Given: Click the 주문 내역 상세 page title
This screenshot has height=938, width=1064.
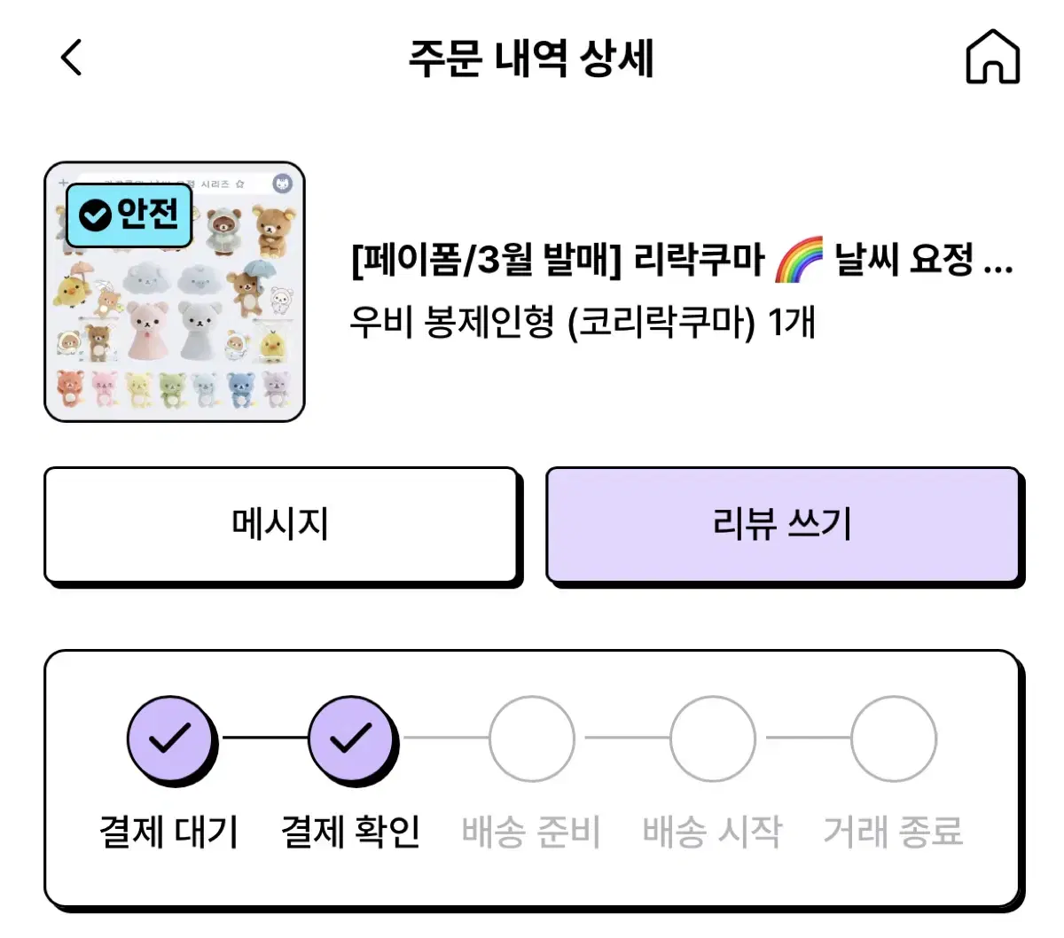Looking at the screenshot, I should pos(532,59).
